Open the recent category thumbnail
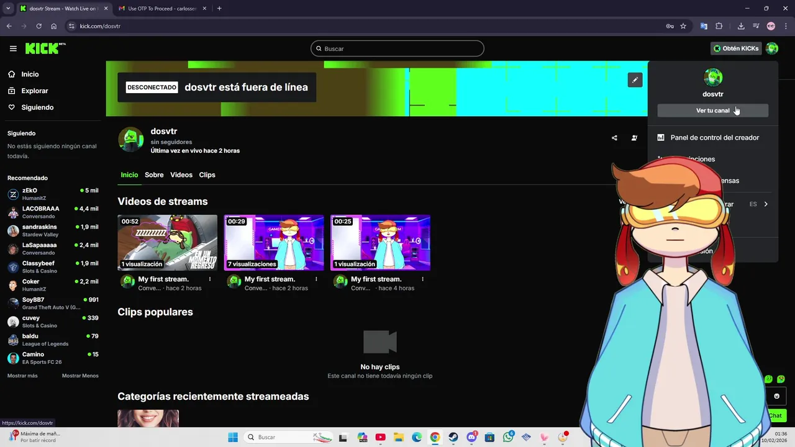 click(x=148, y=418)
